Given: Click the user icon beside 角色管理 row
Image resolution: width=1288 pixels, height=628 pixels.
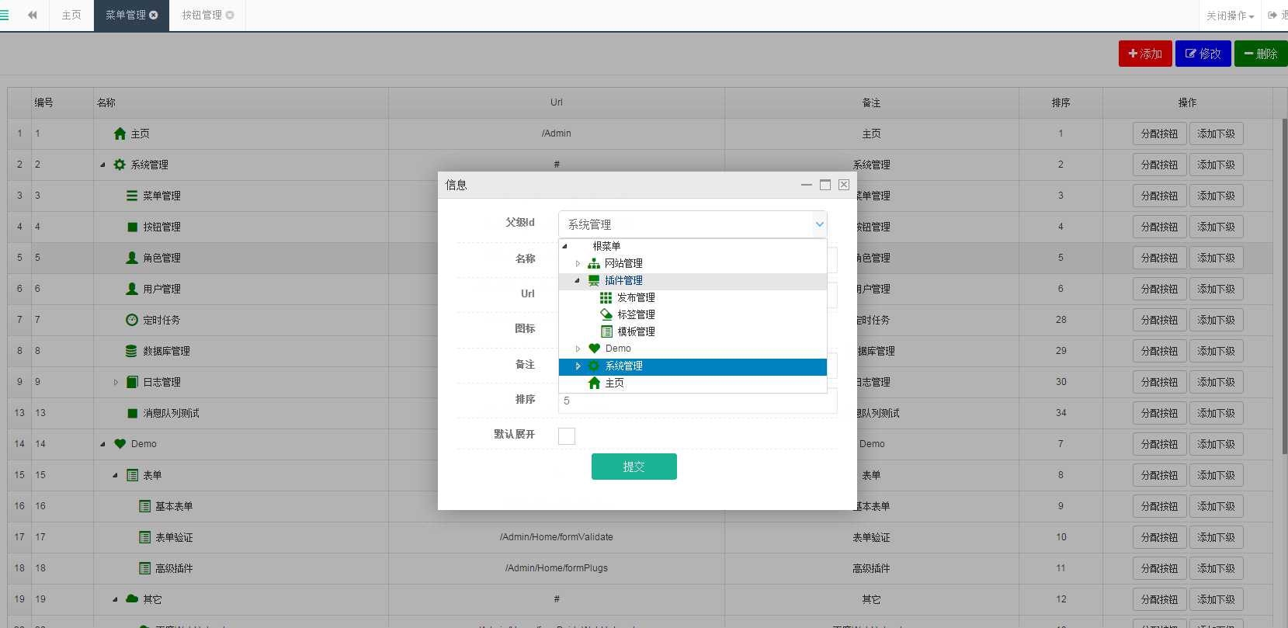Looking at the screenshot, I should coord(132,258).
